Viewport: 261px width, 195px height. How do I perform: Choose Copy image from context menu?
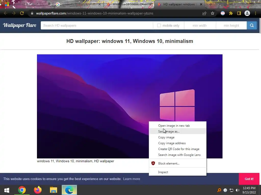[x=178, y=137]
